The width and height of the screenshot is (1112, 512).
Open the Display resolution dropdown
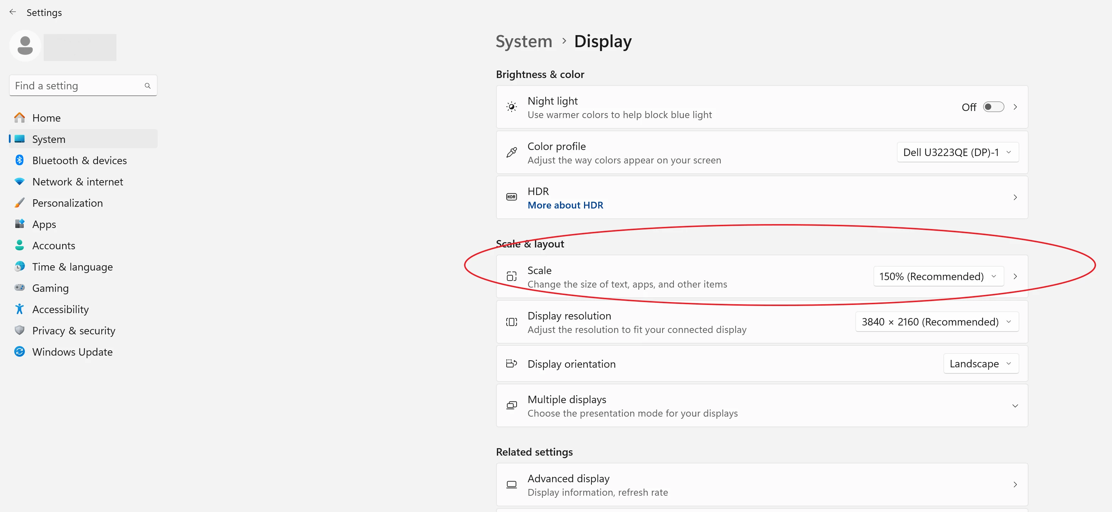pyautogui.click(x=936, y=322)
